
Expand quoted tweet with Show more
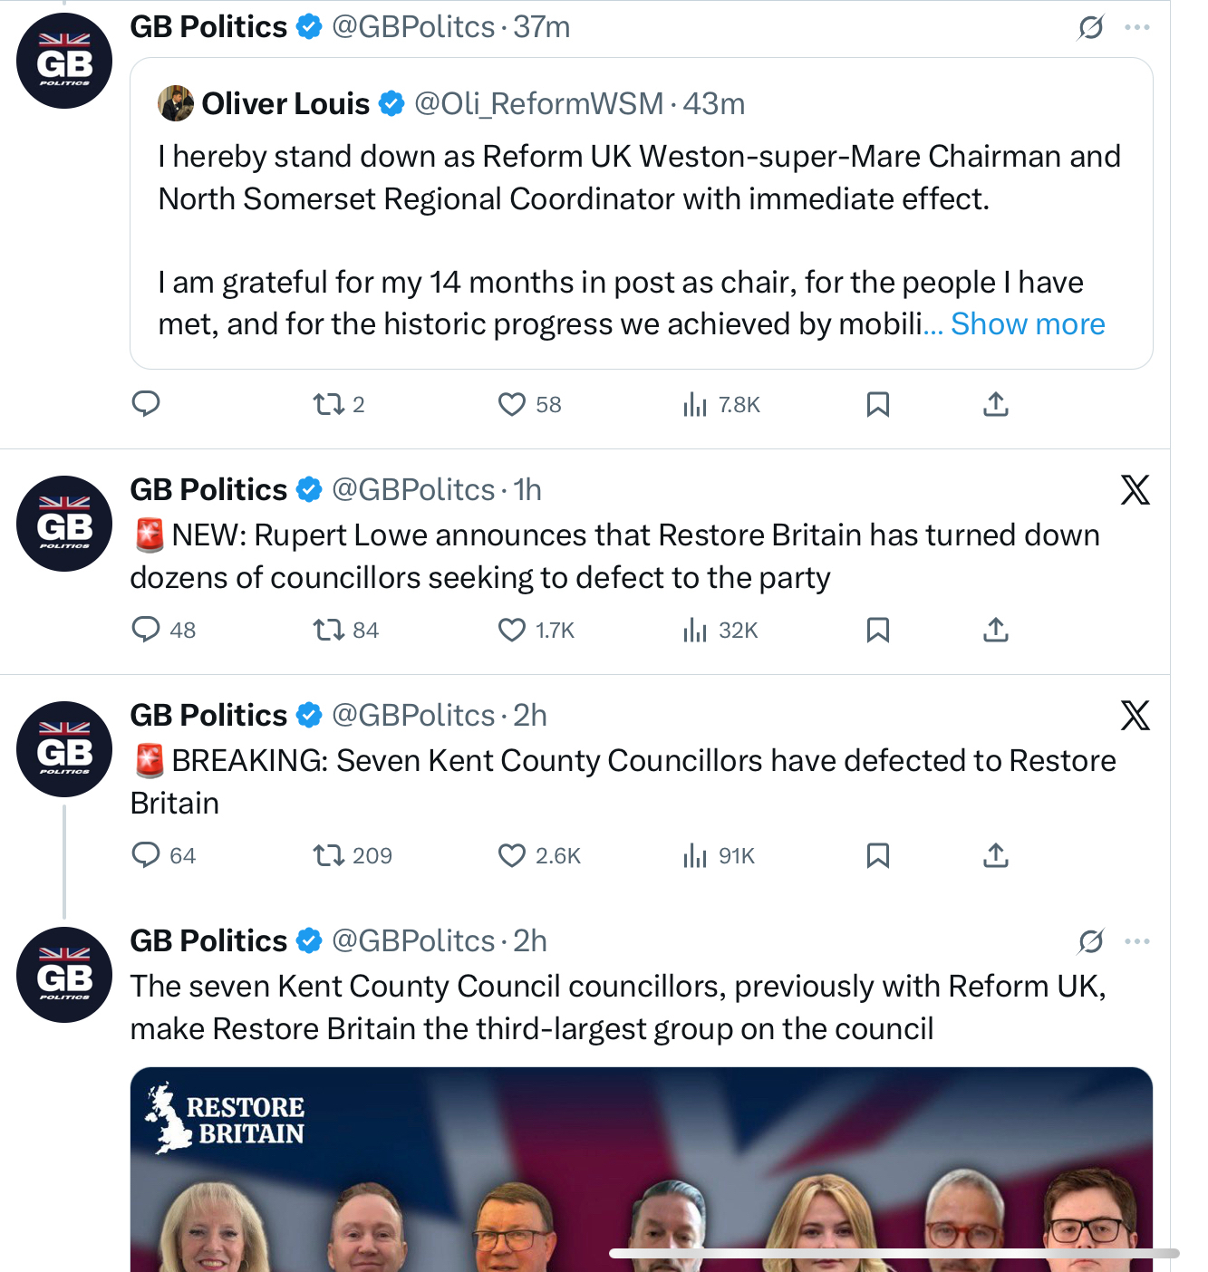(x=1028, y=324)
